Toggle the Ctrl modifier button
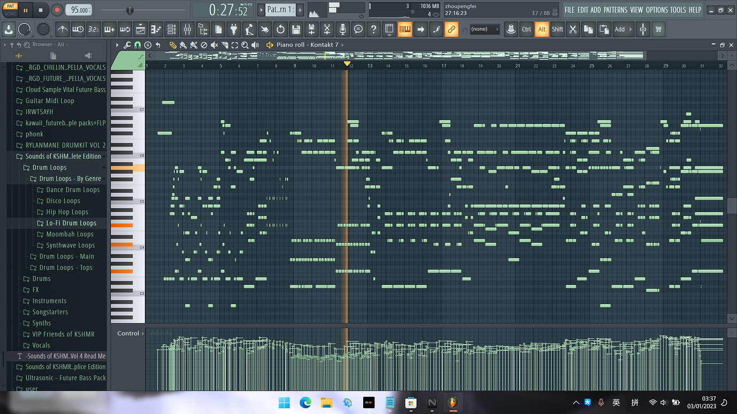737x414 pixels. [x=527, y=29]
